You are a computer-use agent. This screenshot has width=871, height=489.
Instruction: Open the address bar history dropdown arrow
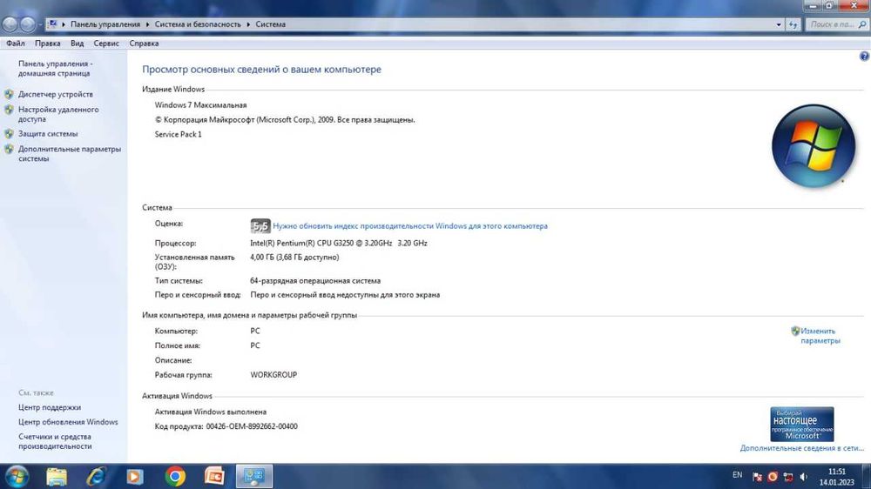[778, 24]
